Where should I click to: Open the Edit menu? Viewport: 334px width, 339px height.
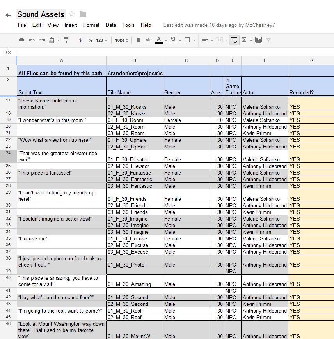tap(37, 25)
